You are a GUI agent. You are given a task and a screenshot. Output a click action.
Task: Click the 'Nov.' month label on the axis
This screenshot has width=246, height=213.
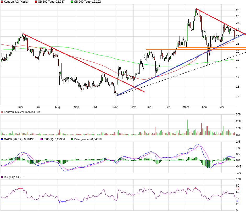(115, 107)
